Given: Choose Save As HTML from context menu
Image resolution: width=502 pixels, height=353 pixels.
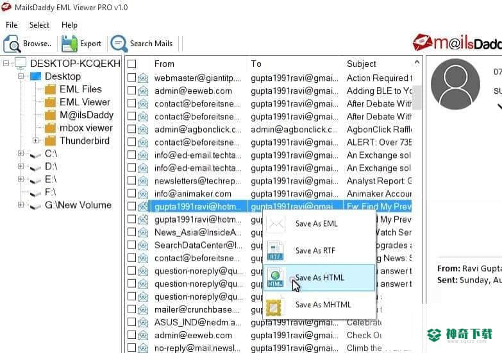Looking at the screenshot, I should click(x=319, y=278).
